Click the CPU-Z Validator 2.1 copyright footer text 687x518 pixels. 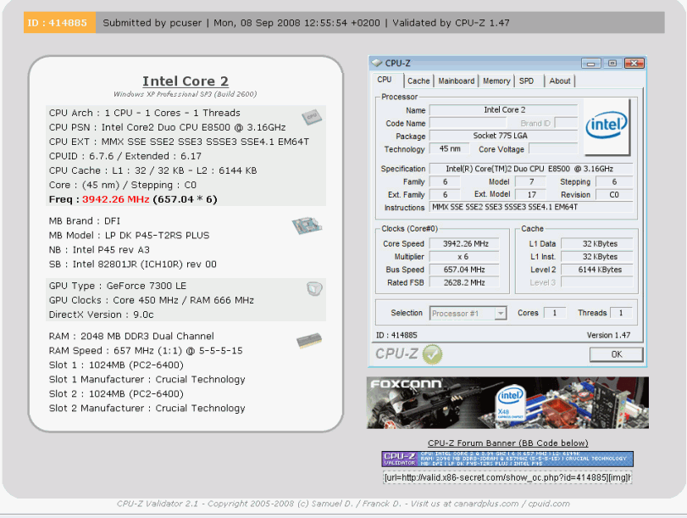[343, 504]
